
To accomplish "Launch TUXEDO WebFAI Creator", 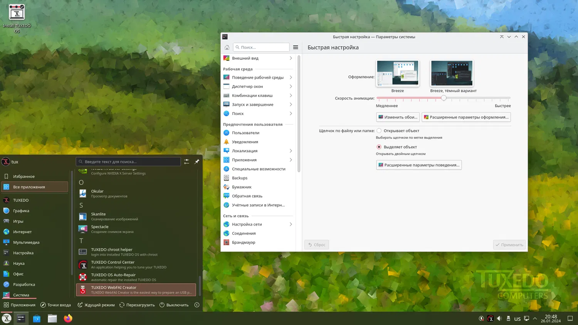I will [136, 290].
